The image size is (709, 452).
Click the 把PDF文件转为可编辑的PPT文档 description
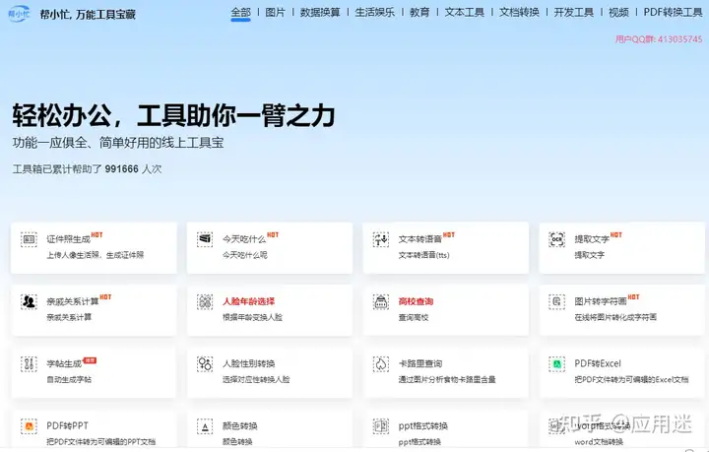click(x=100, y=441)
